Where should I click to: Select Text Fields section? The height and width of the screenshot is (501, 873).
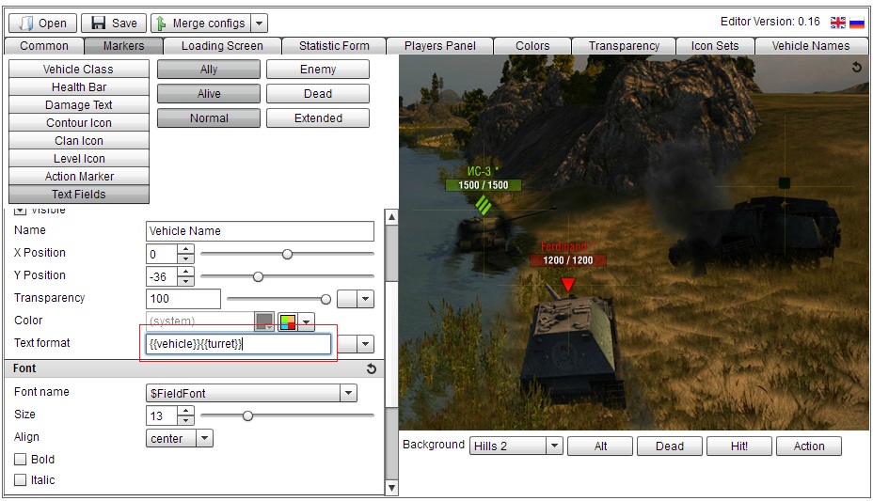tap(78, 194)
